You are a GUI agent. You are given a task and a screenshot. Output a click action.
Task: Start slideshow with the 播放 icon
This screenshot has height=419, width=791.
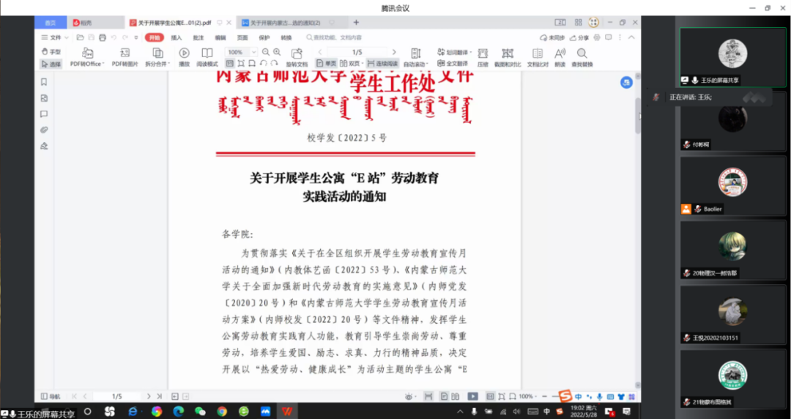pos(184,53)
